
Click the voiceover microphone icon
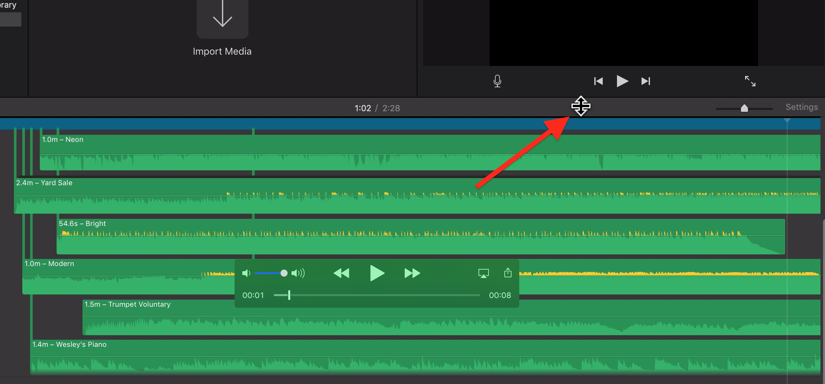[497, 81]
